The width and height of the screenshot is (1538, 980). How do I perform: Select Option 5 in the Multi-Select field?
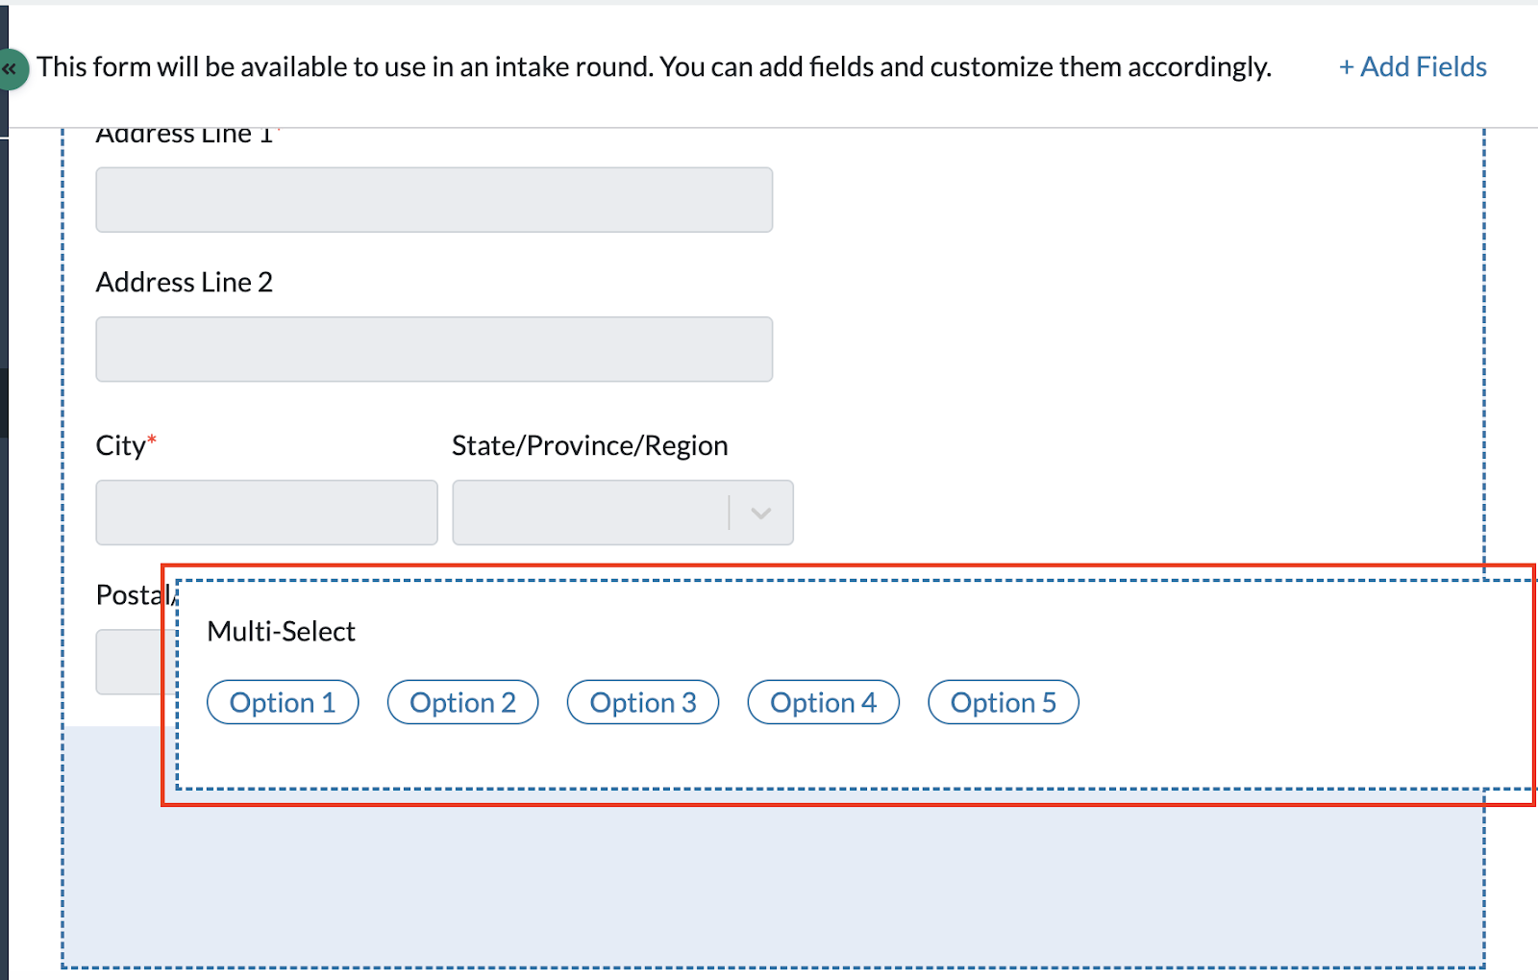1003,701
